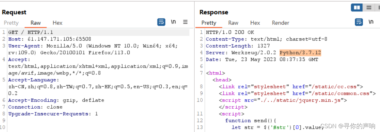The image size is (380, 132).
Task: Click the GET / HTTP/1.1 request line
Action: tap(30, 32)
